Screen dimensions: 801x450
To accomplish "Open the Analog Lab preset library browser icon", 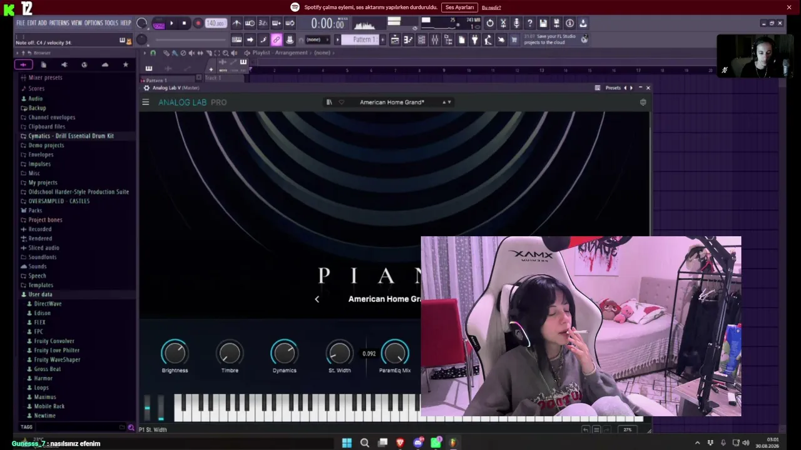I will tap(329, 102).
